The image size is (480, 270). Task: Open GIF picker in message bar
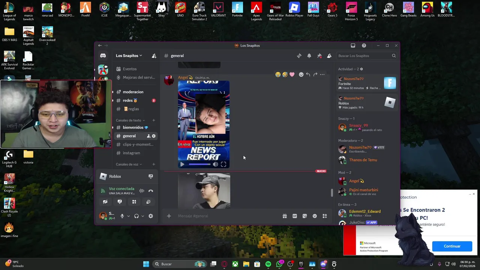295,216
